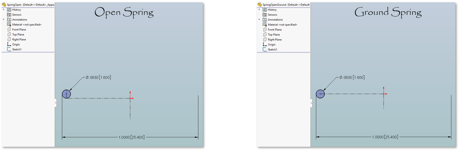Expand Annotations node in SpringOpen tree
The height and width of the screenshot is (150, 459).
tap(4, 19)
